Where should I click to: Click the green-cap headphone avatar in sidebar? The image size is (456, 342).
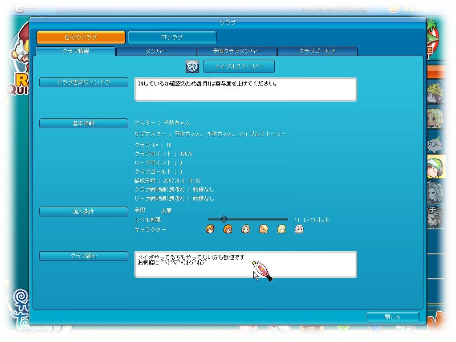[435, 167]
